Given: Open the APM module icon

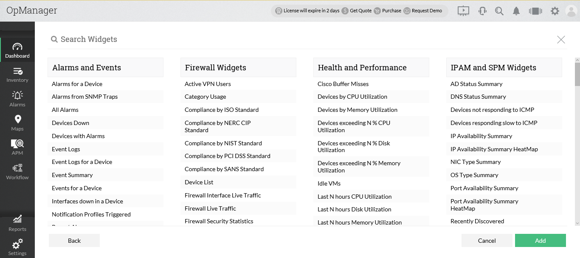Looking at the screenshot, I should (17, 147).
